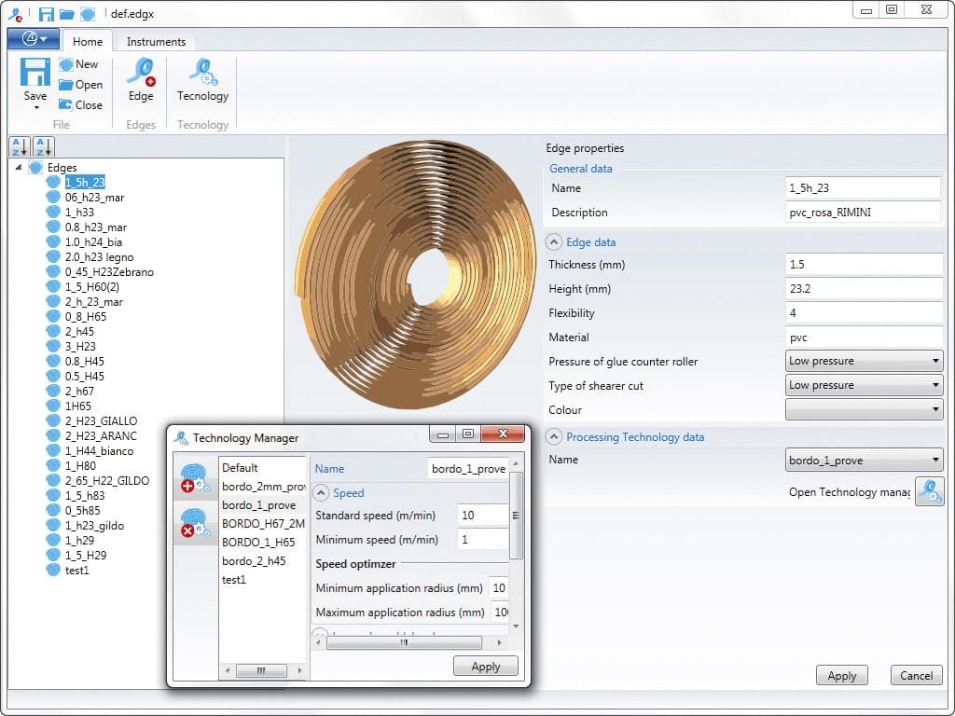
Task: Select the 2_H23_GIALLO edge in the tree
Action: pyautogui.click(x=101, y=421)
